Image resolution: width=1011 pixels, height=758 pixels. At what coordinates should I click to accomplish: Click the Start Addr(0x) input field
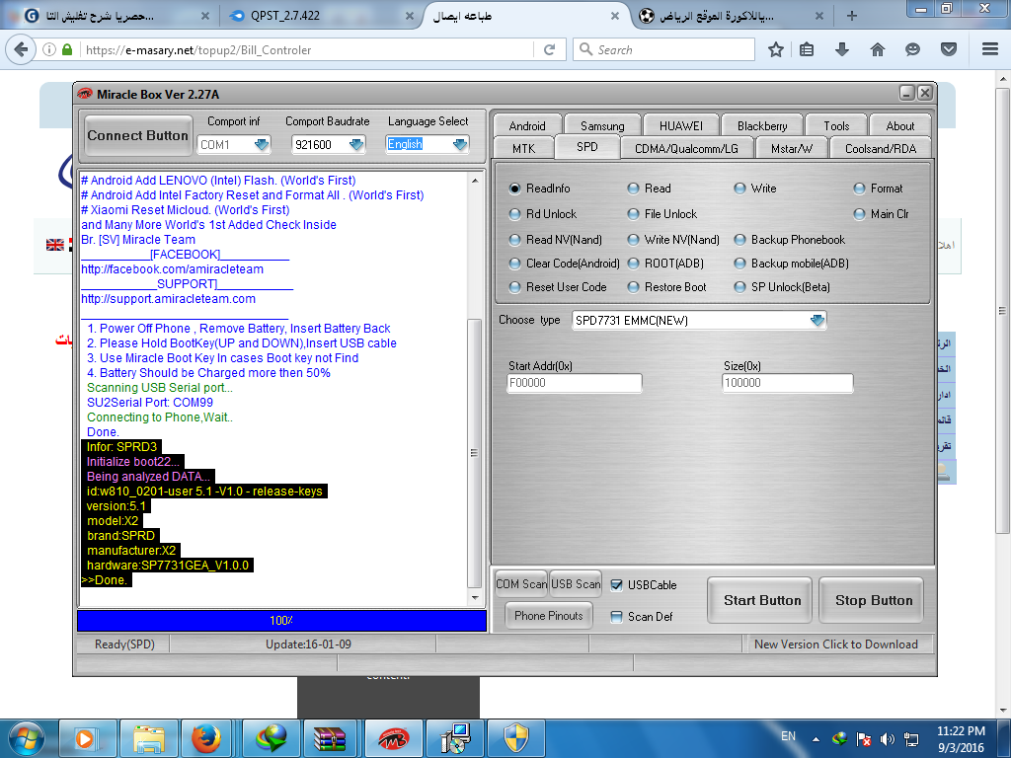pyautogui.click(x=574, y=382)
